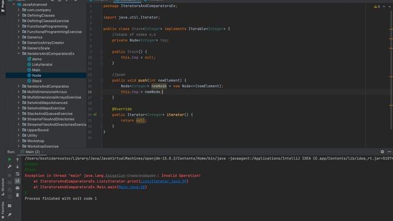Expand the Workshop package
Image resolution: width=393 pixels, height=221 pixels.
18,141
